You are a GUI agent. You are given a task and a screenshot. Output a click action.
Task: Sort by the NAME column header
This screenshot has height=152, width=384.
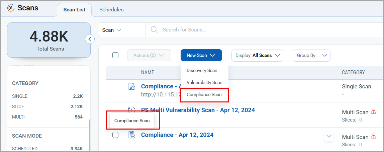(148, 73)
